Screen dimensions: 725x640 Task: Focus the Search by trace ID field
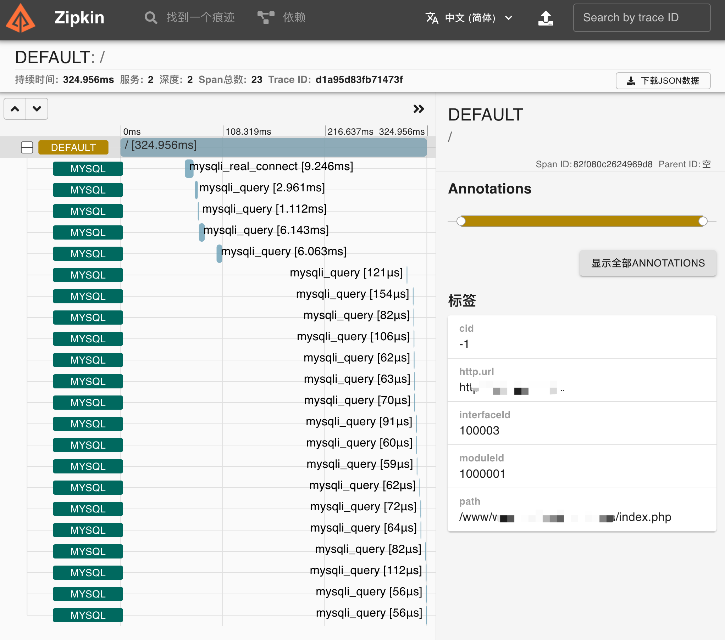tap(641, 18)
